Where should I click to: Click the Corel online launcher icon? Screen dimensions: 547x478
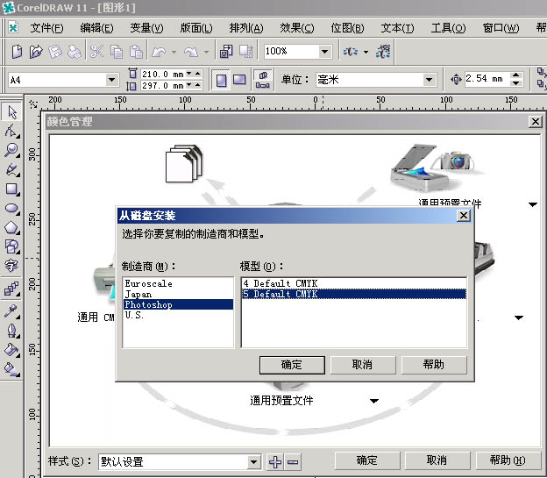(383, 52)
